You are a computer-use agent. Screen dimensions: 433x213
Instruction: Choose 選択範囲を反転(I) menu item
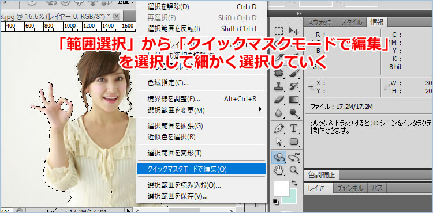[x=201, y=29]
